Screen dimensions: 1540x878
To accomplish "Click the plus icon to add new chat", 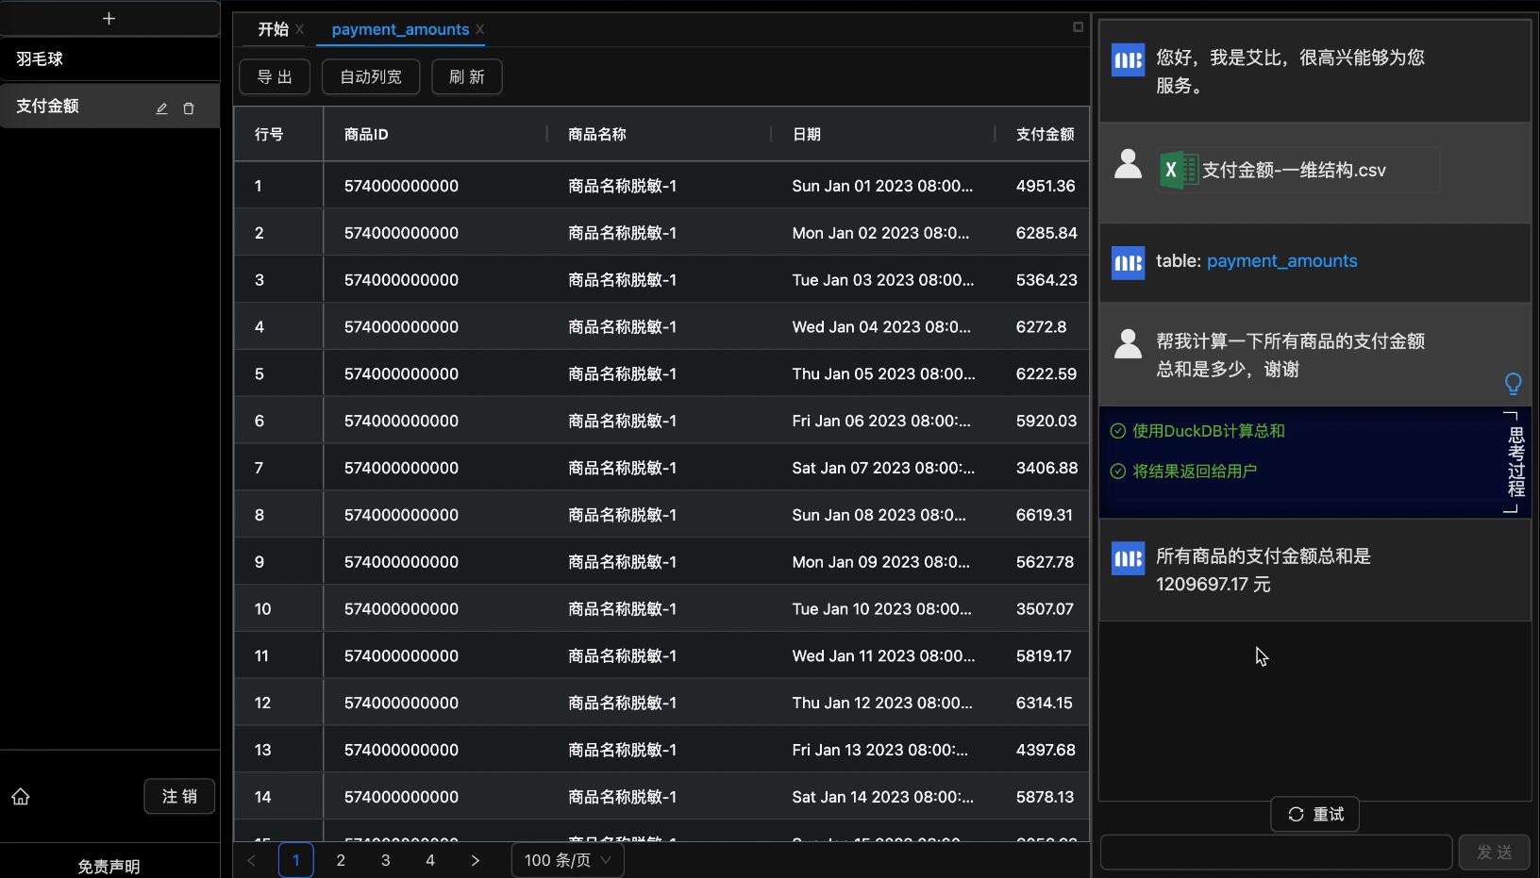I will coord(109,19).
